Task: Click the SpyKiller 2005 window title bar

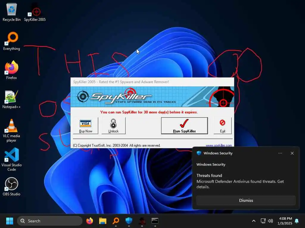Action: (x=152, y=82)
